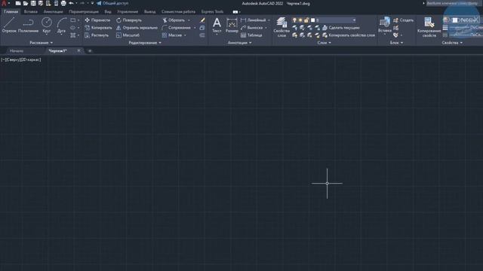Expand the Рисование panel

click(x=42, y=43)
